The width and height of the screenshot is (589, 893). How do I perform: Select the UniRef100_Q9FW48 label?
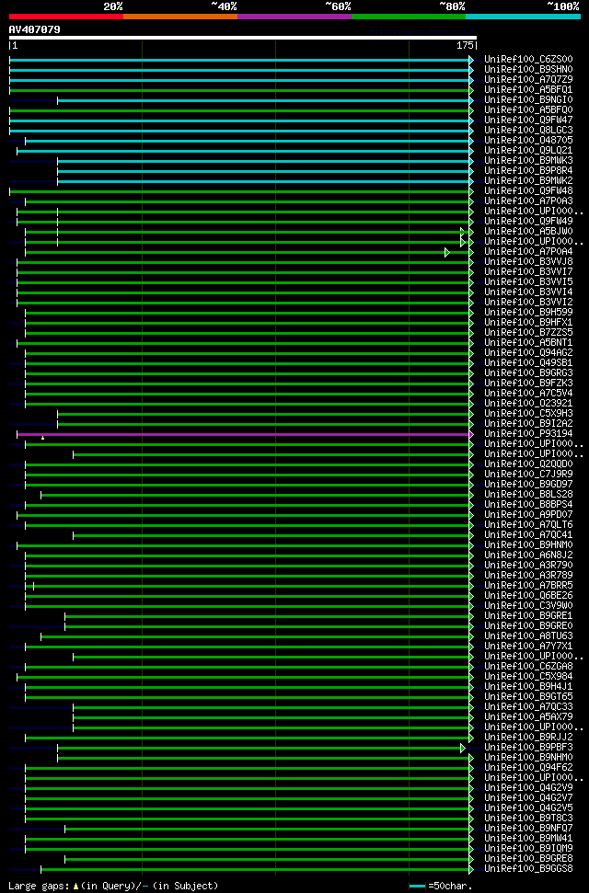click(528, 190)
